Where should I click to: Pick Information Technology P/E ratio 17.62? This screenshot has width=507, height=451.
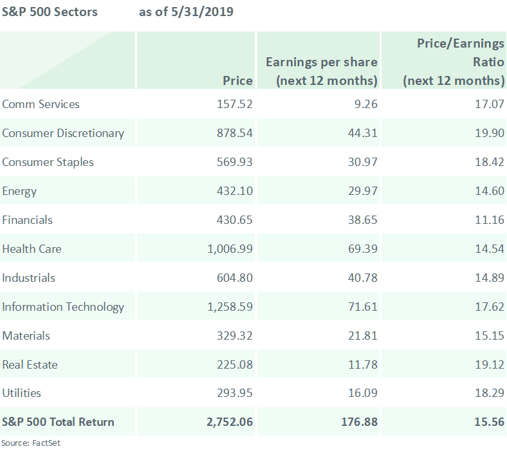[x=490, y=307]
